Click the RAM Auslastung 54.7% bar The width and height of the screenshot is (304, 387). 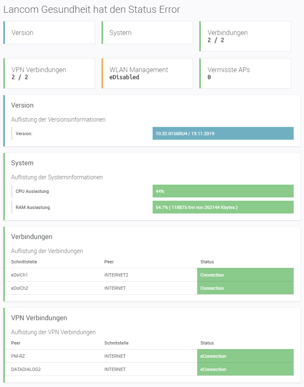click(223, 207)
